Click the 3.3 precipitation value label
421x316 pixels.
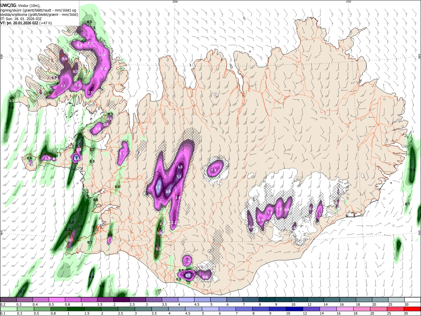click(180, 167)
